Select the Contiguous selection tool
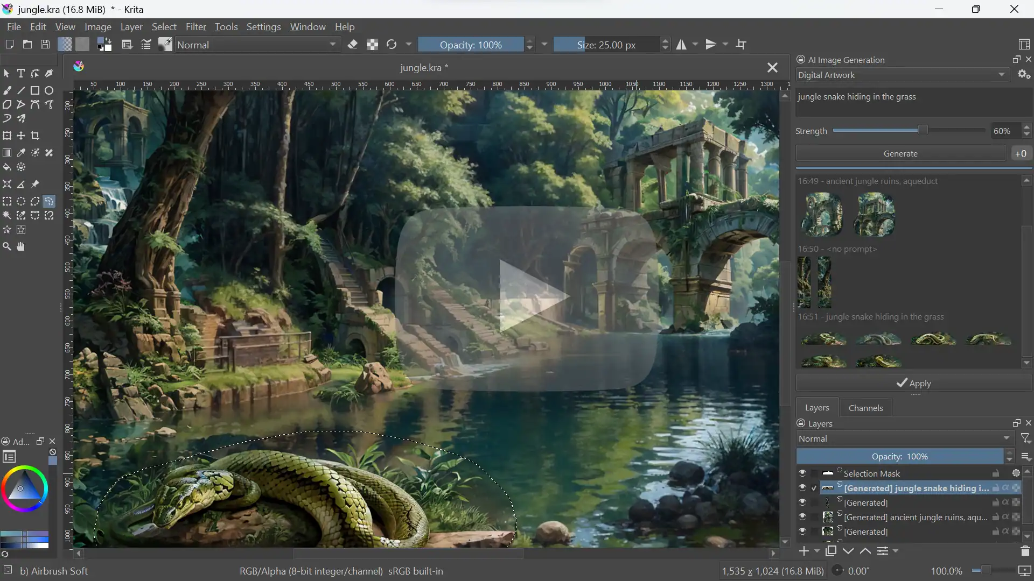The width and height of the screenshot is (1034, 581). point(7,215)
